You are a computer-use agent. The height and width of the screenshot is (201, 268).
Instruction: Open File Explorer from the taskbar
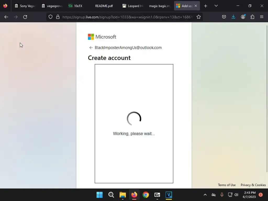click(x=122, y=195)
